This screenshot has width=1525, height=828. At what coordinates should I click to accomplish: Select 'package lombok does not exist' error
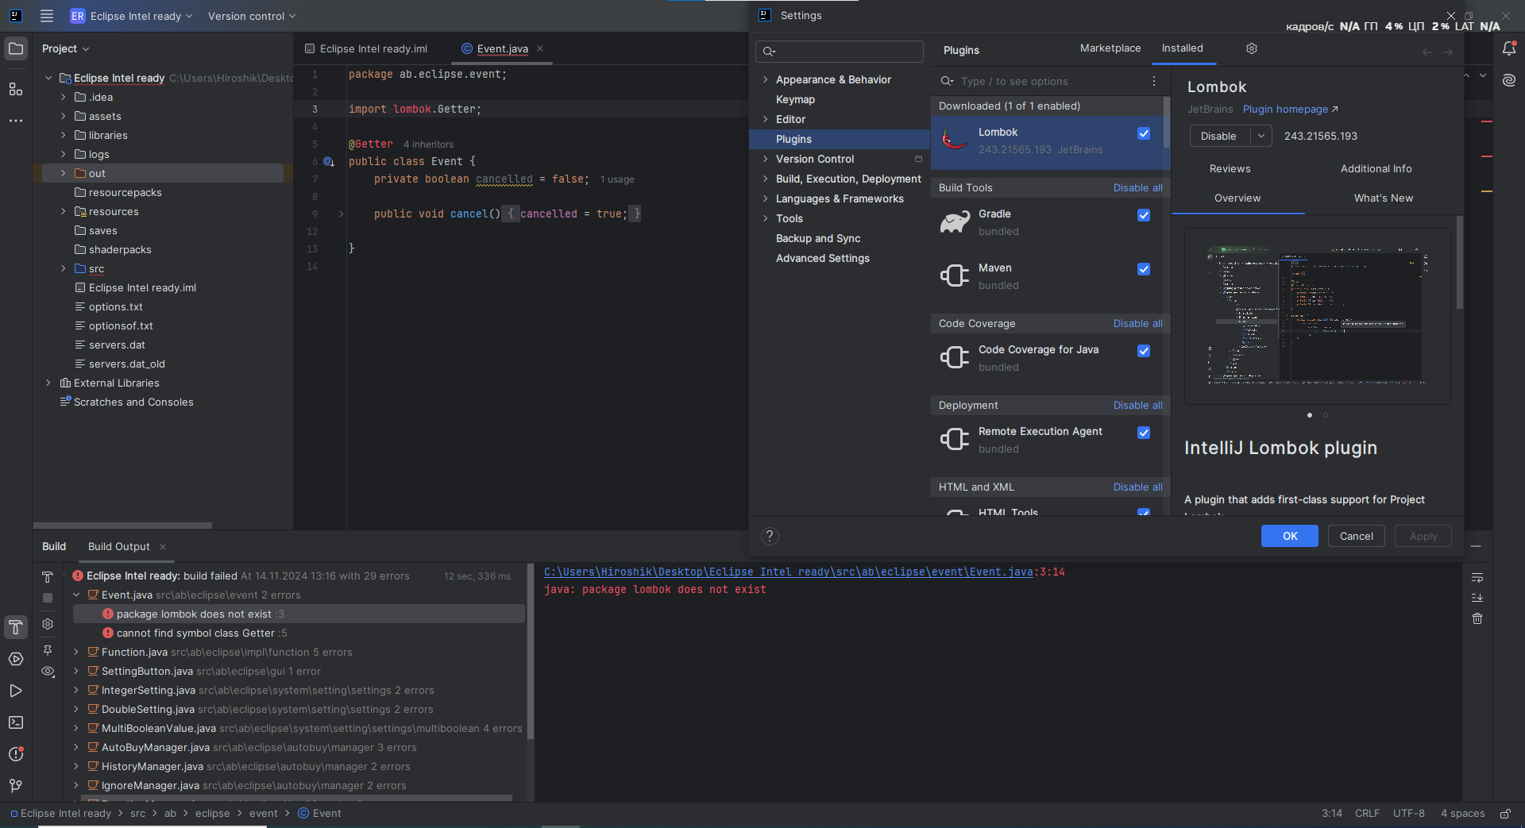click(x=299, y=614)
